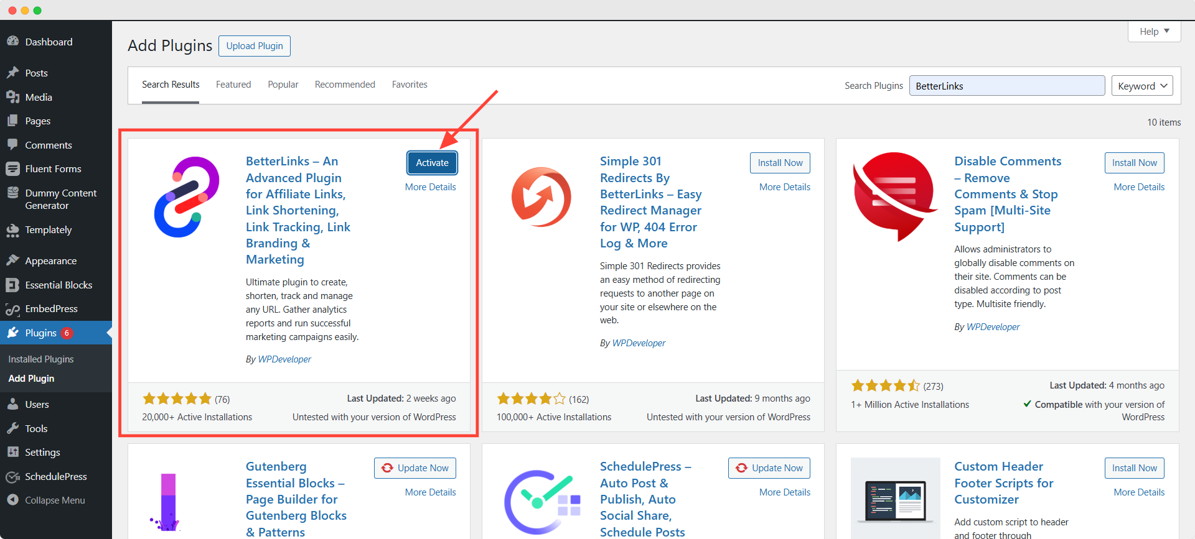
Task: Activate the BetterLinks plugin
Action: coord(432,163)
